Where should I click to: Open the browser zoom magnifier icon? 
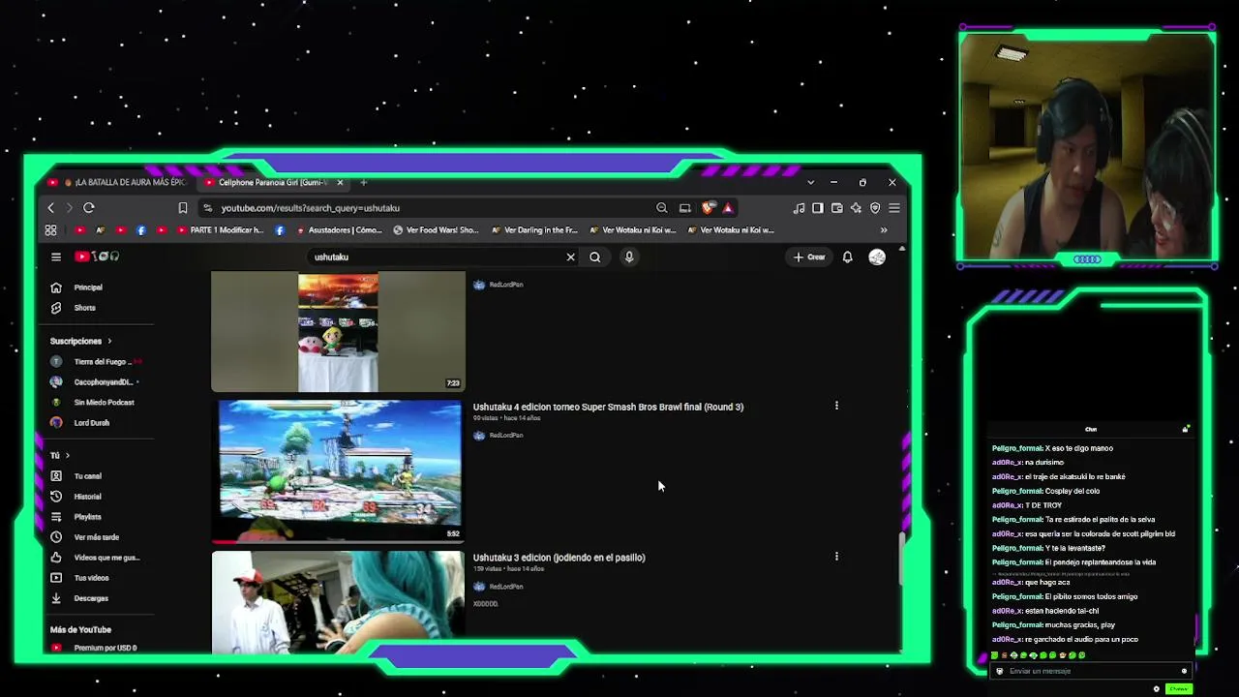coord(662,208)
